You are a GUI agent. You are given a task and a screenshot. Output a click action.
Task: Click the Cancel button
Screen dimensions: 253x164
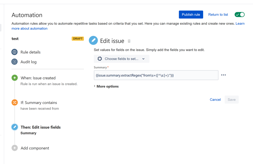point(215,99)
